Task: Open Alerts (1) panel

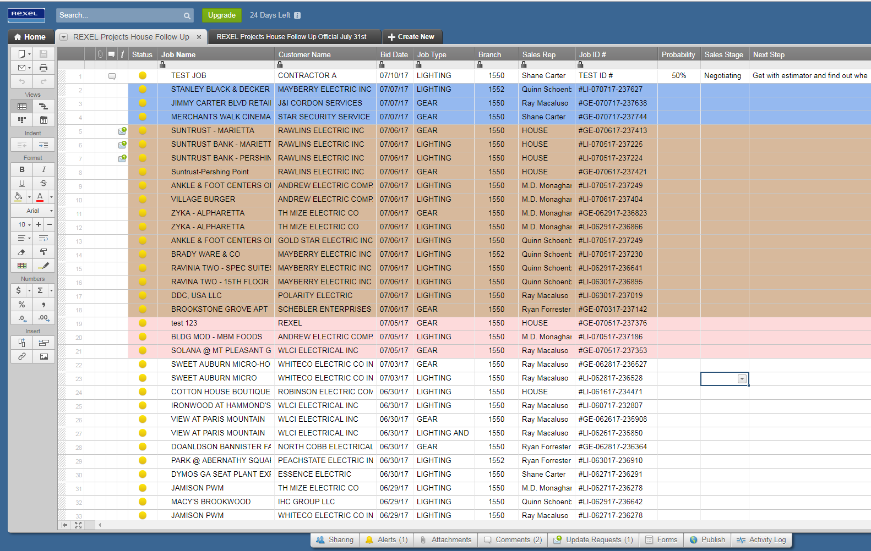Action: pyautogui.click(x=386, y=540)
